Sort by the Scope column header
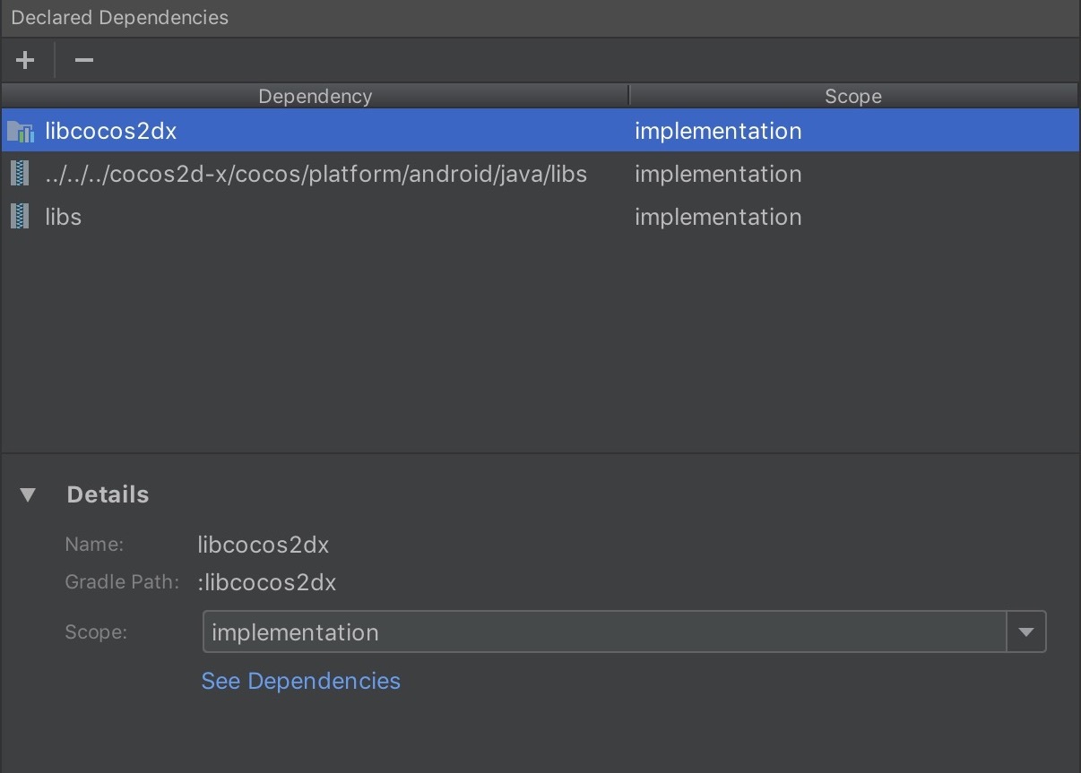The height and width of the screenshot is (773, 1081). [852, 96]
